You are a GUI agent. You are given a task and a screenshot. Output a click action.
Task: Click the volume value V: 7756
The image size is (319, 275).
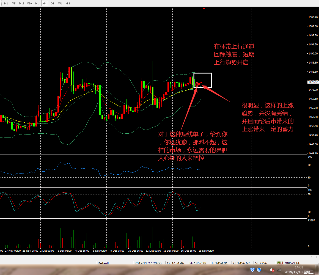tap(261, 263)
